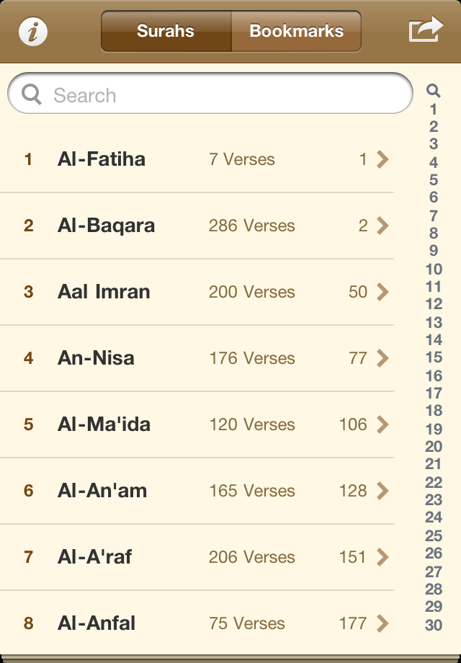Click the search magnifier icon in the search field
Image resolution: width=461 pixels, height=663 pixels.
[x=32, y=94]
